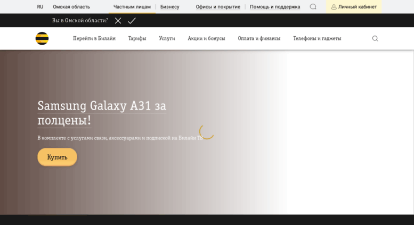Open the RU language selector
Viewport: 414px width, 225px height.
(40, 7)
